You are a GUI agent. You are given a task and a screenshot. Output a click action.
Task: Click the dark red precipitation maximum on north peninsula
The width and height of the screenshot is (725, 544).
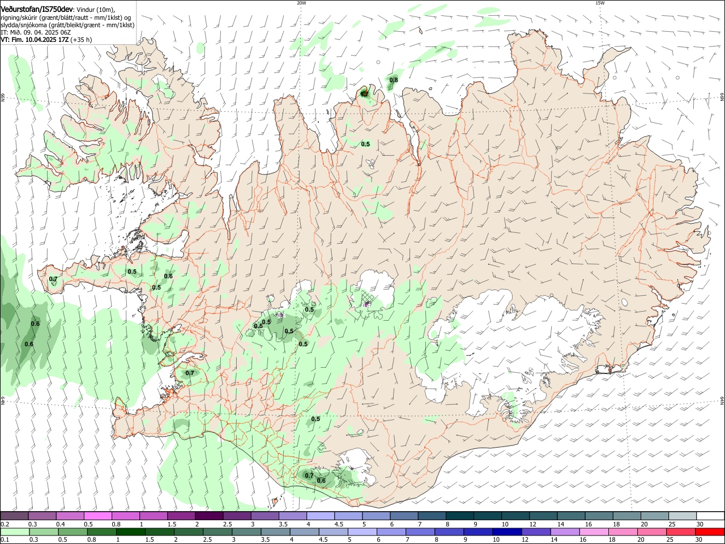pyautogui.click(x=365, y=93)
